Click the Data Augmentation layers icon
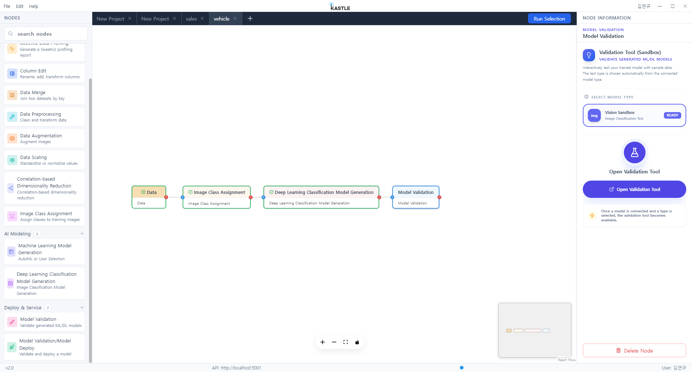Viewport: 692px width, 372px height. pos(12,138)
